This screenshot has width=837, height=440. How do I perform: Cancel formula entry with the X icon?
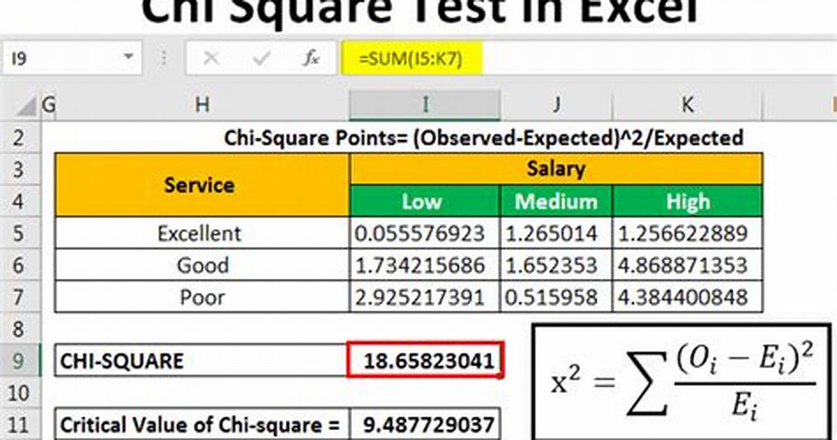click(211, 57)
